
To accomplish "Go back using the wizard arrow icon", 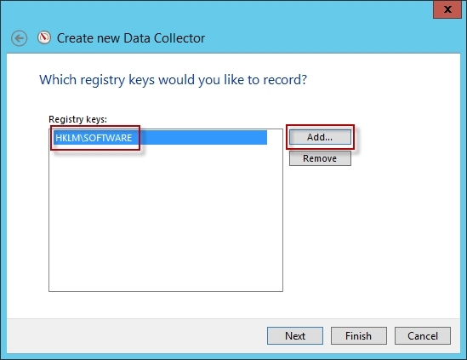I will tap(19, 38).
